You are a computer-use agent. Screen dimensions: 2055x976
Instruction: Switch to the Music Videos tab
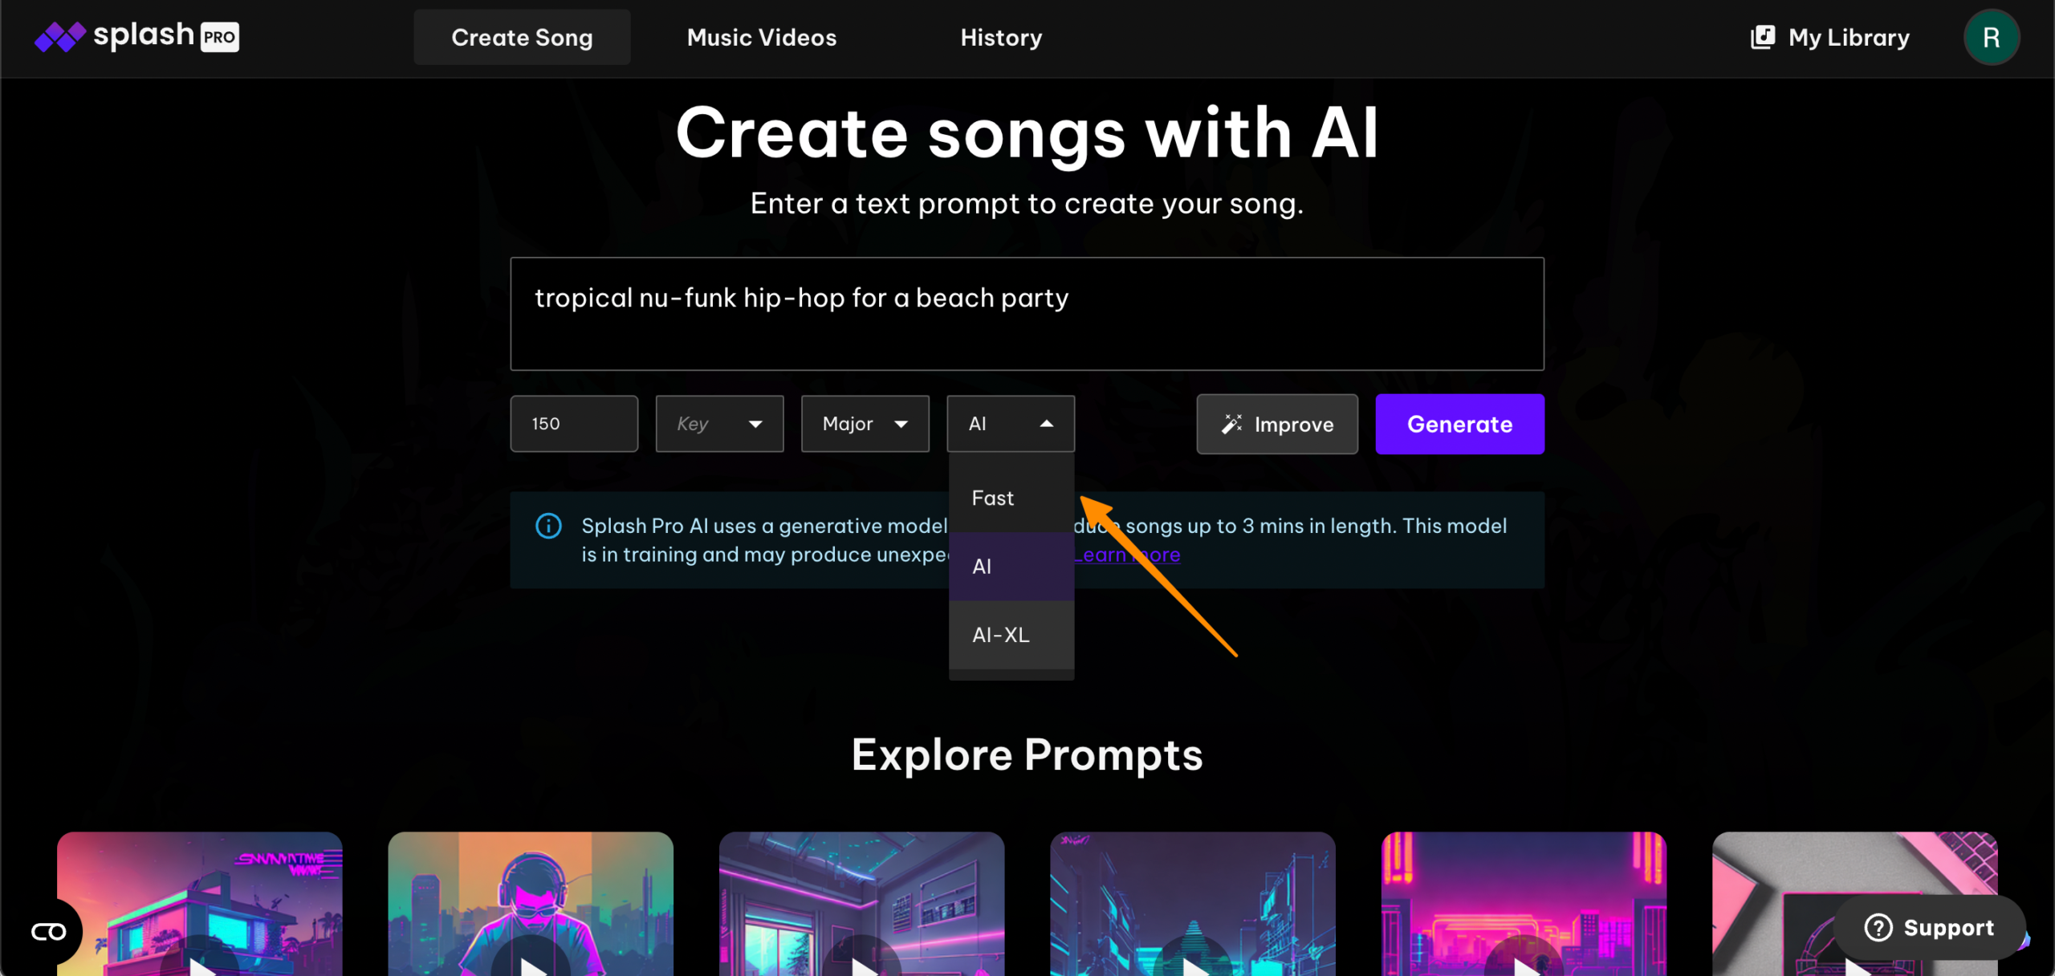point(761,37)
